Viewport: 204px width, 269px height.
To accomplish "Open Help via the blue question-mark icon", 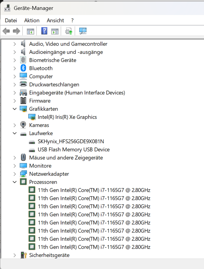I will [44, 31].
